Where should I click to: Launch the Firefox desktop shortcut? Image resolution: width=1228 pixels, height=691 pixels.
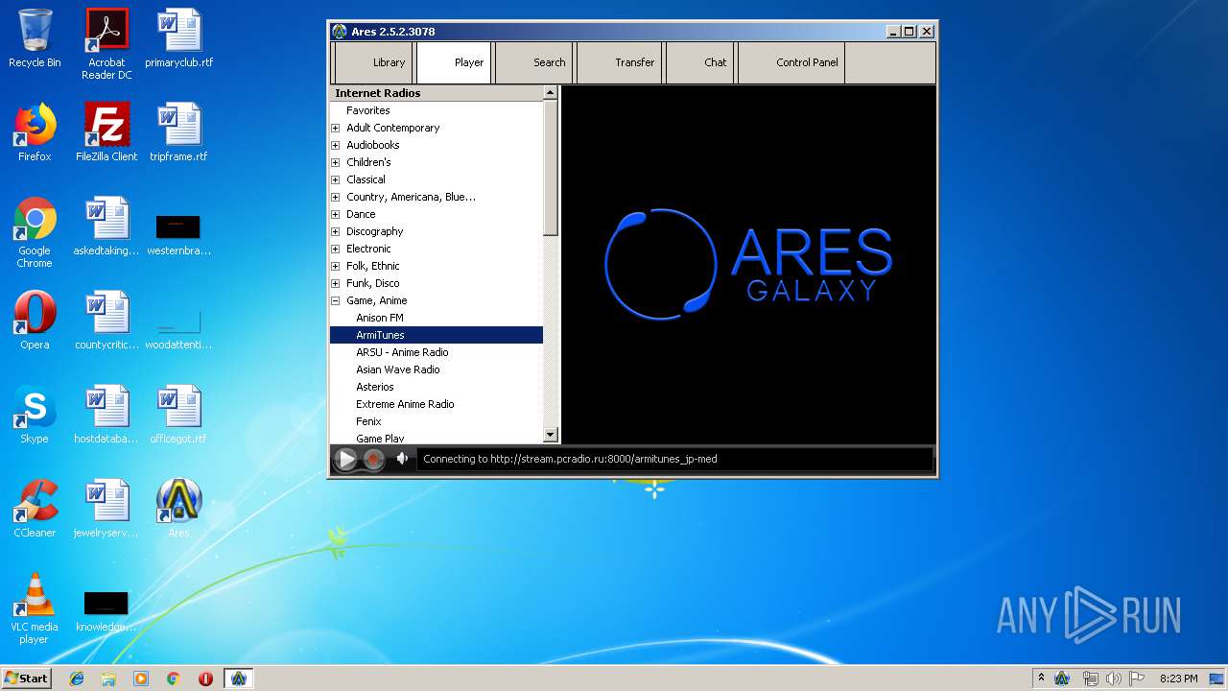(35, 132)
